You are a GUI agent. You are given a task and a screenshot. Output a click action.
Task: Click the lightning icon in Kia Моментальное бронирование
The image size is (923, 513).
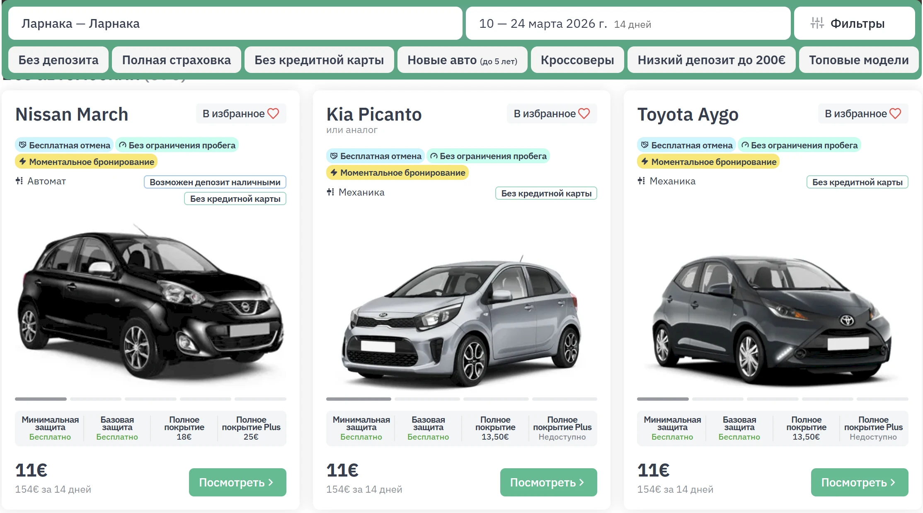pyautogui.click(x=334, y=173)
